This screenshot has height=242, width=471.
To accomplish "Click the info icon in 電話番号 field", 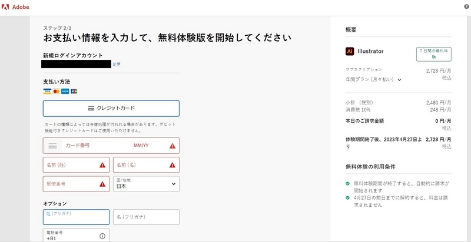I will (102, 236).
